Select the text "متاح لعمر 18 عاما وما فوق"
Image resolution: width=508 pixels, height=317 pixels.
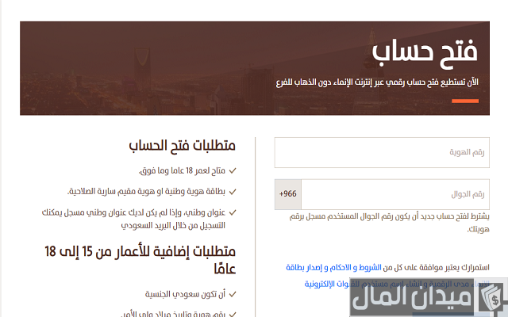pos(182,170)
